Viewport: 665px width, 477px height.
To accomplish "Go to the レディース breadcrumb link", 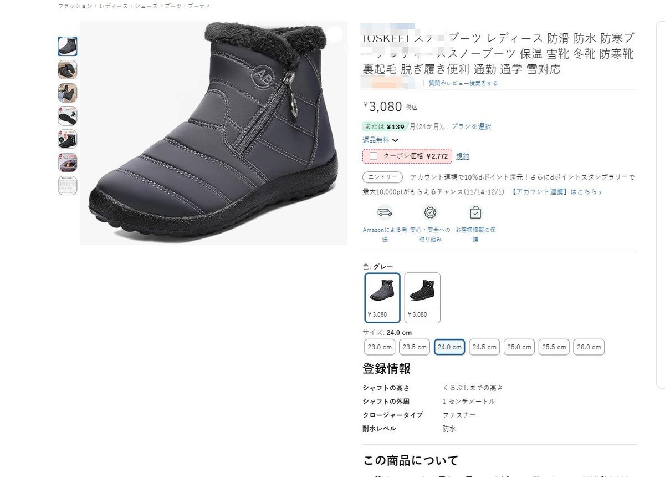I will (x=113, y=6).
